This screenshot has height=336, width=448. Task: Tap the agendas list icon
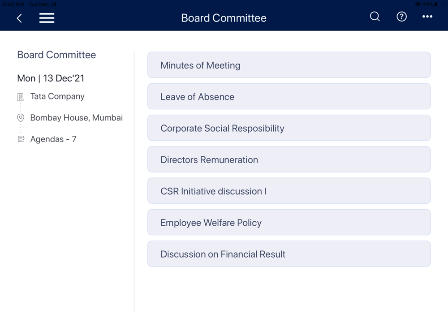[21, 139]
